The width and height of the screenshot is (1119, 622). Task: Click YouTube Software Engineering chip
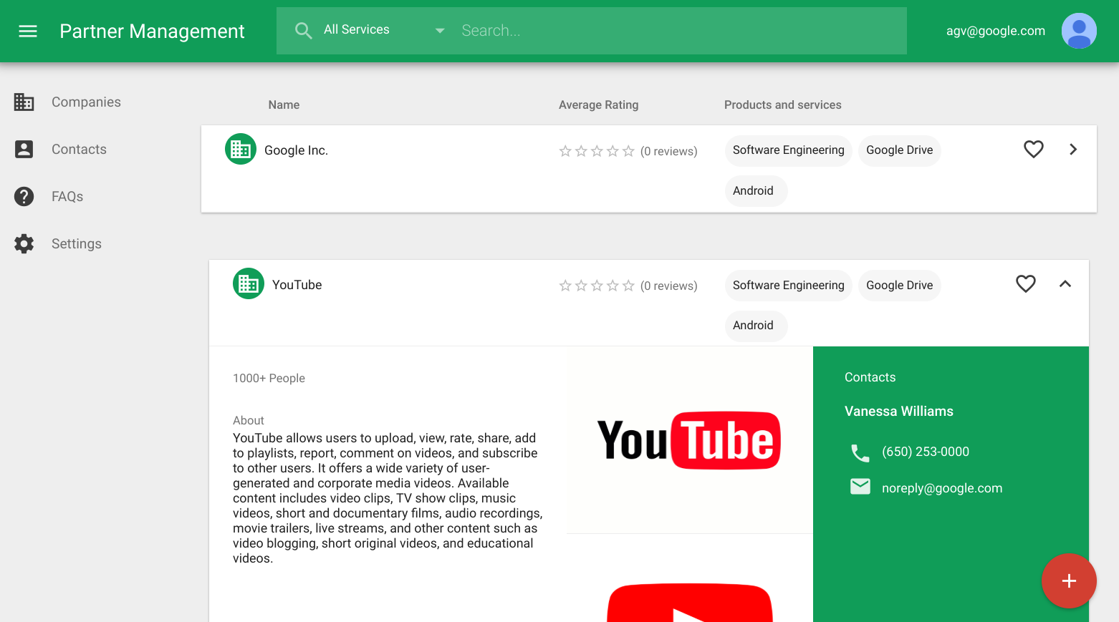(788, 285)
